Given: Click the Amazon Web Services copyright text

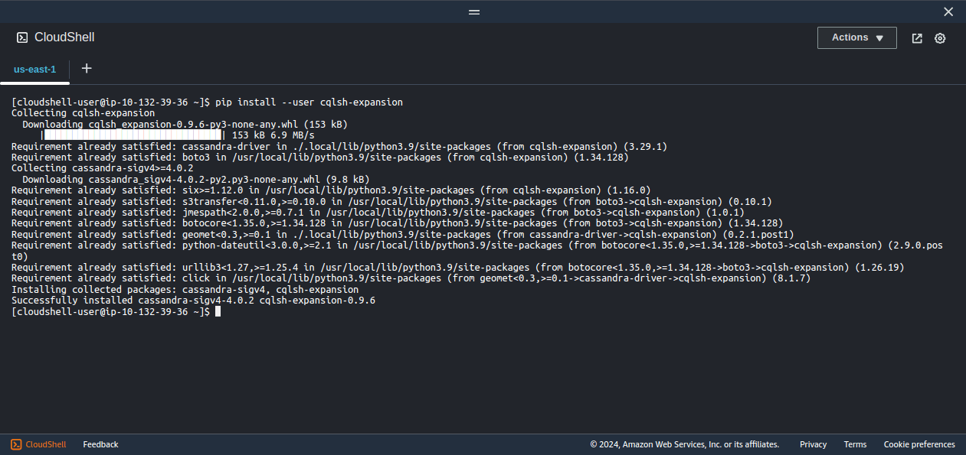Looking at the screenshot, I should pos(684,444).
